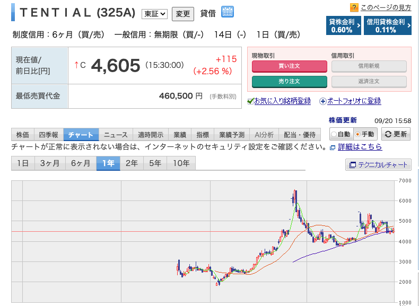
Task: Switch chart range to 10年
Action: pos(181,163)
